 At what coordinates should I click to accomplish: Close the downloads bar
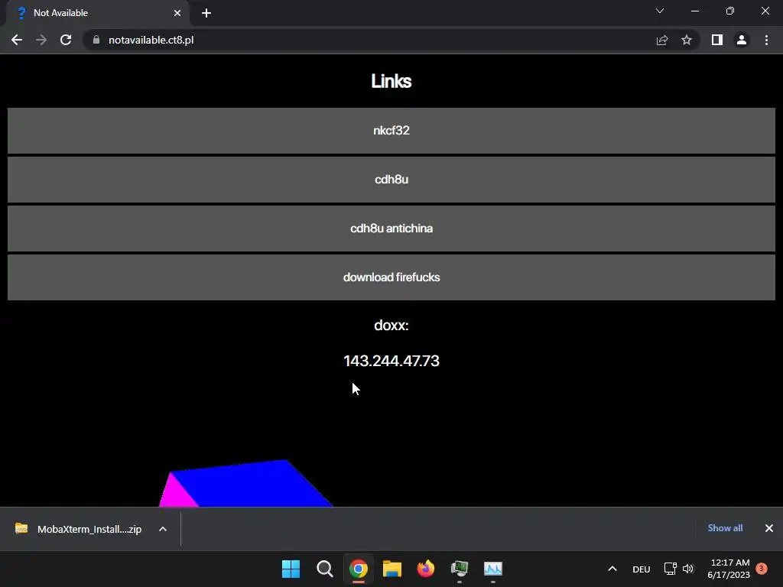pos(769,528)
